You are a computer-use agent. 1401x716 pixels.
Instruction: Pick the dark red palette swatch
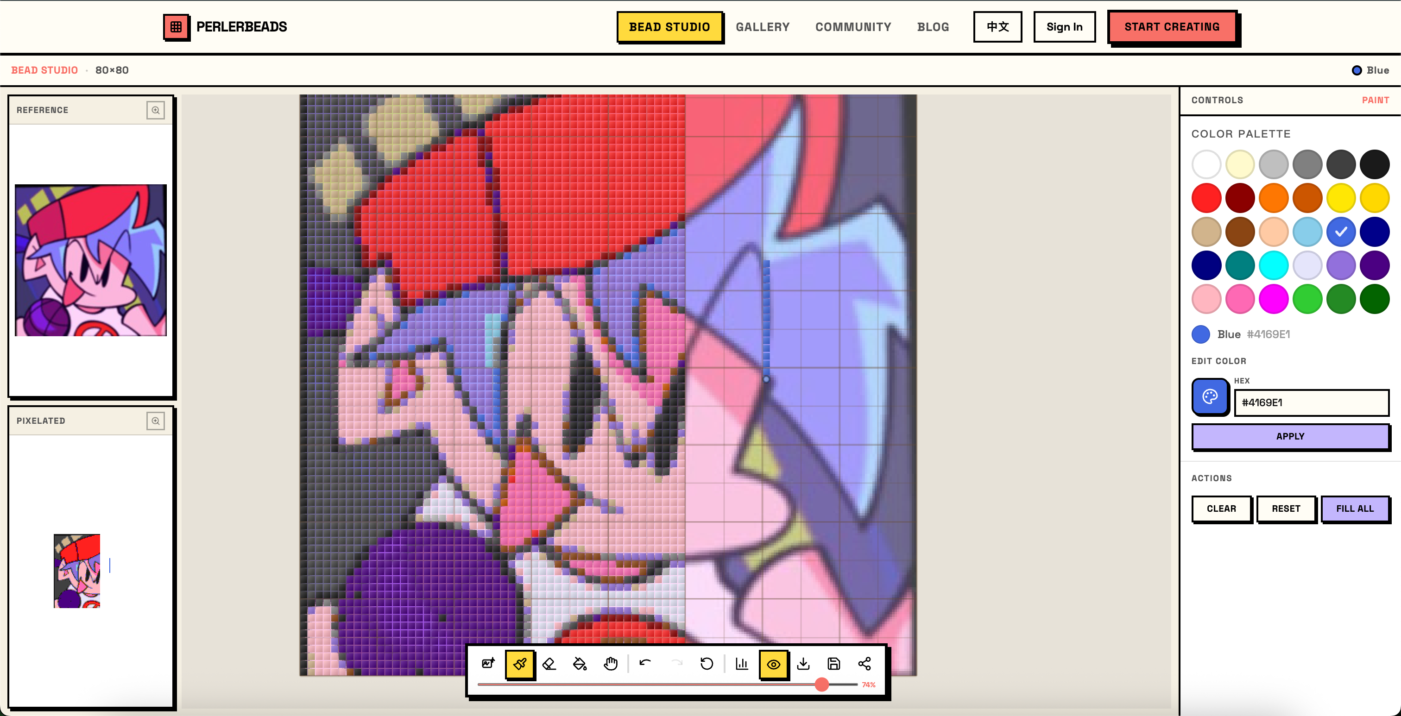tap(1240, 198)
